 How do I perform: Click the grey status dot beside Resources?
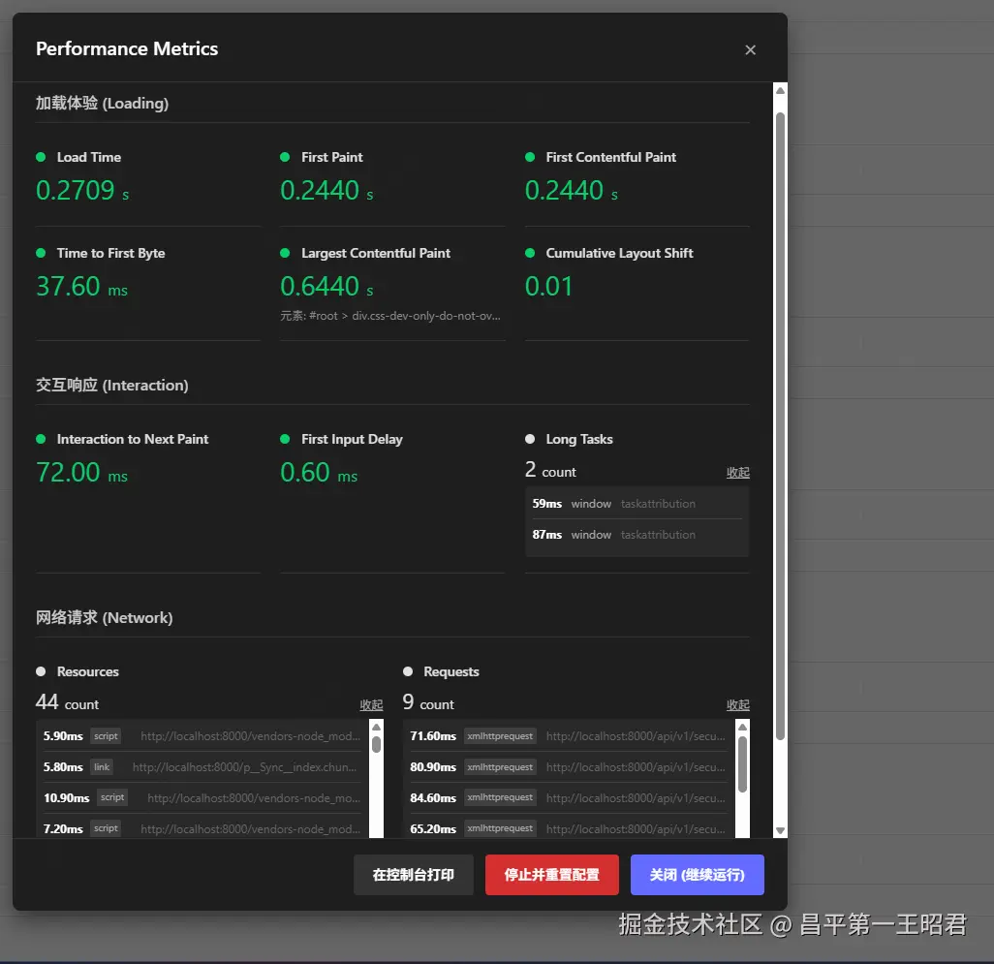click(41, 671)
